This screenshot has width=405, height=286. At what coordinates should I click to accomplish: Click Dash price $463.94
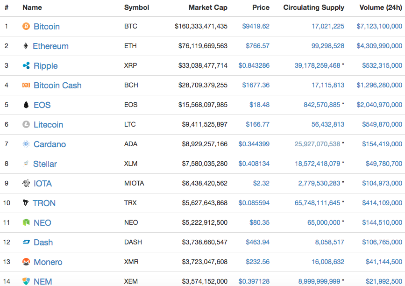(x=257, y=242)
